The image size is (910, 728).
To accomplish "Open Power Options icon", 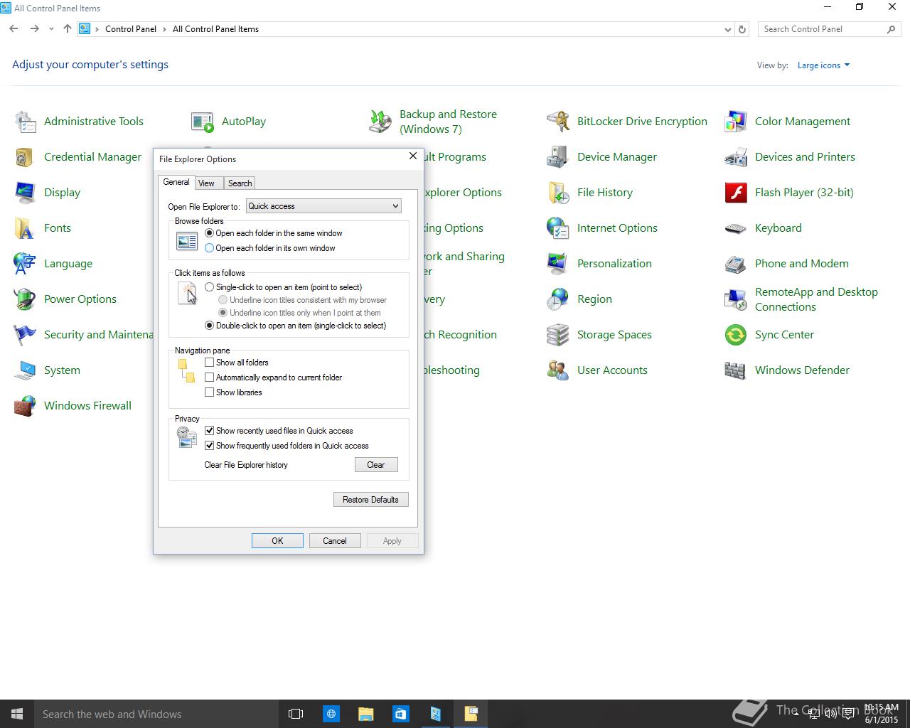I will (25, 299).
